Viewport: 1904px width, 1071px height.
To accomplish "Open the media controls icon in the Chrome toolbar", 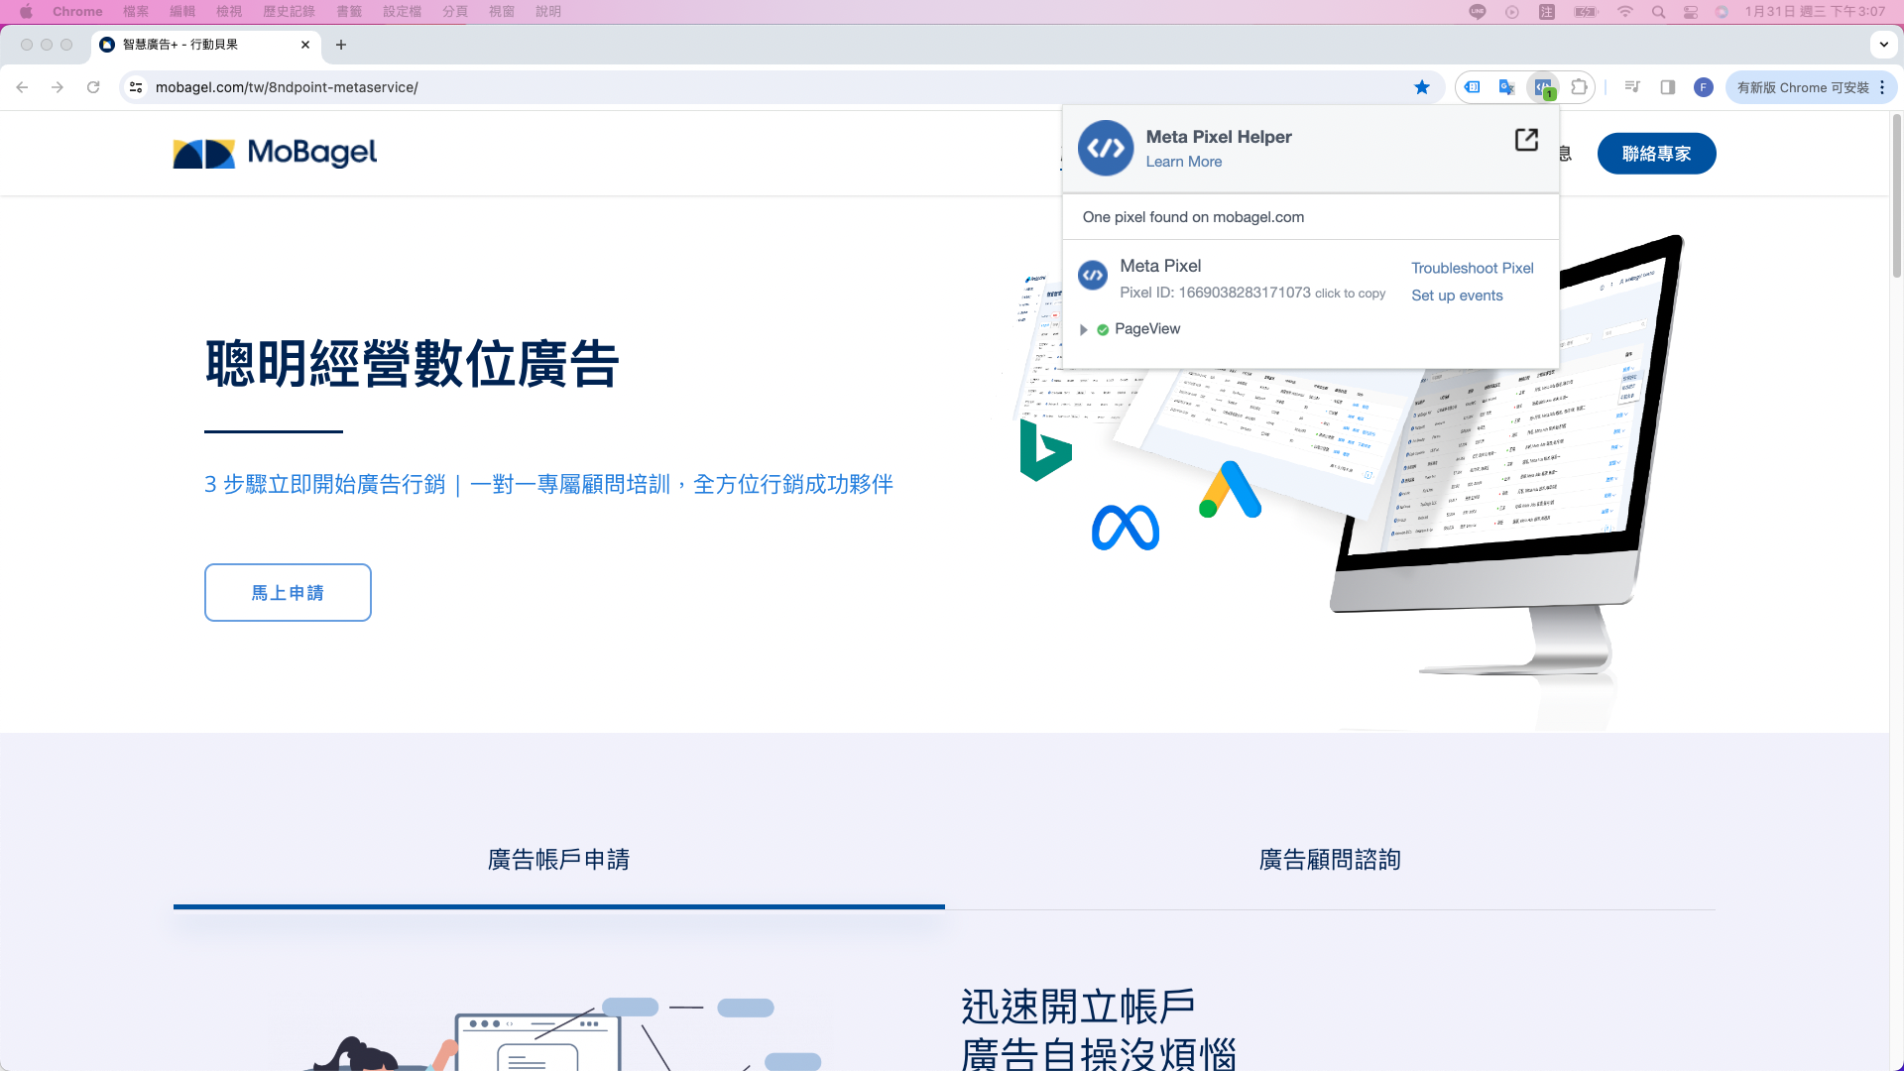I will [x=1632, y=87].
